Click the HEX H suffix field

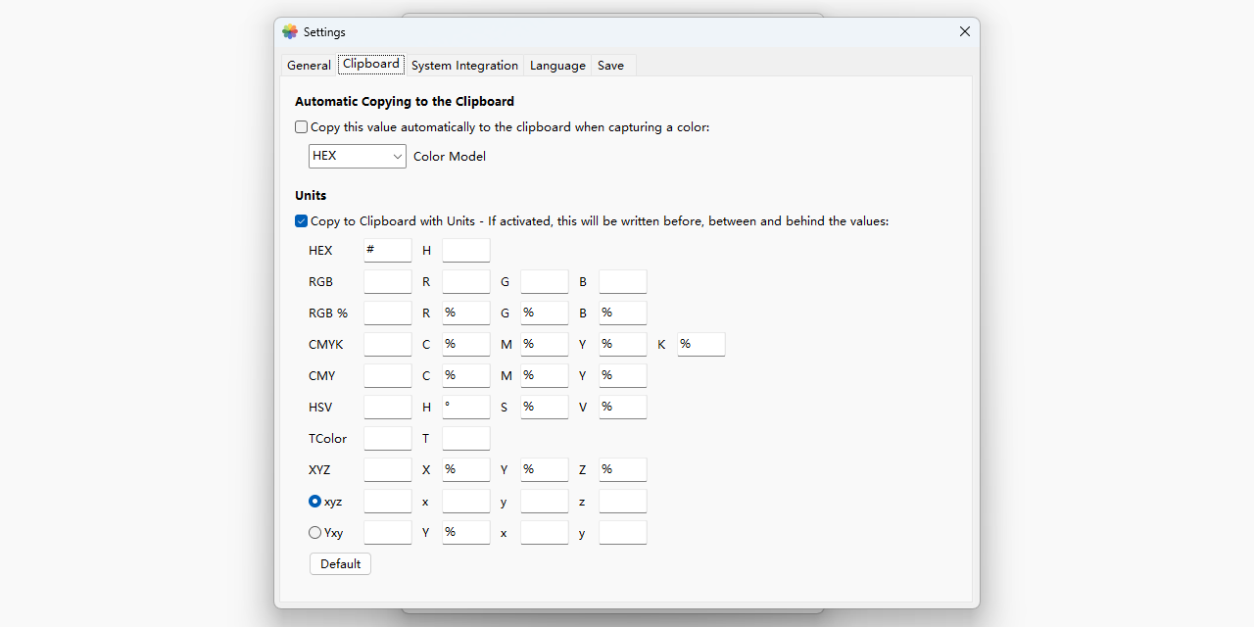coord(466,251)
